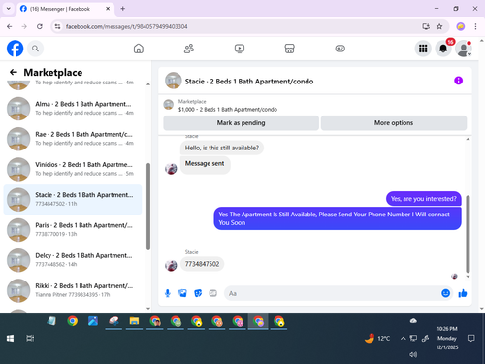
Task: Go to the Home feed icon
Action: (x=139, y=49)
